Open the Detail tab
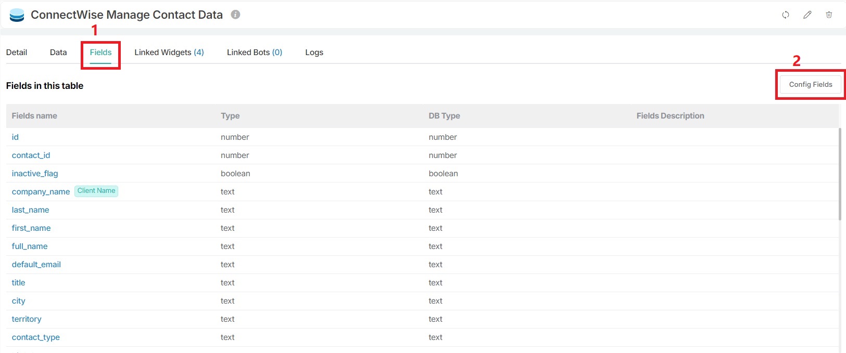Screen dimensions: 846x353 point(17,53)
